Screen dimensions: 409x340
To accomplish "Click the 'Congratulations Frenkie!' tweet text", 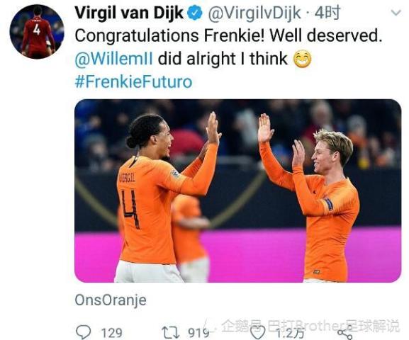I will 169,35.
